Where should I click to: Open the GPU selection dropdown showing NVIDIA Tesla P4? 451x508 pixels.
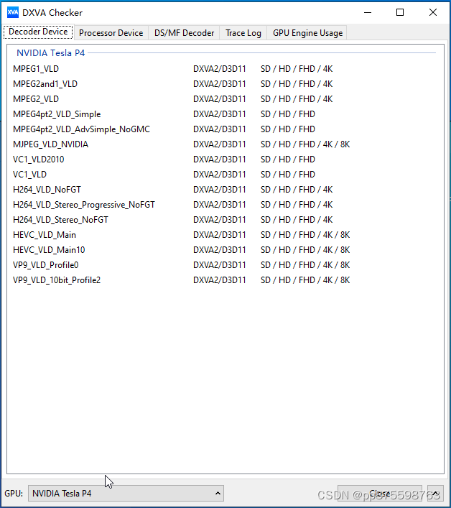click(x=126, y=493)
